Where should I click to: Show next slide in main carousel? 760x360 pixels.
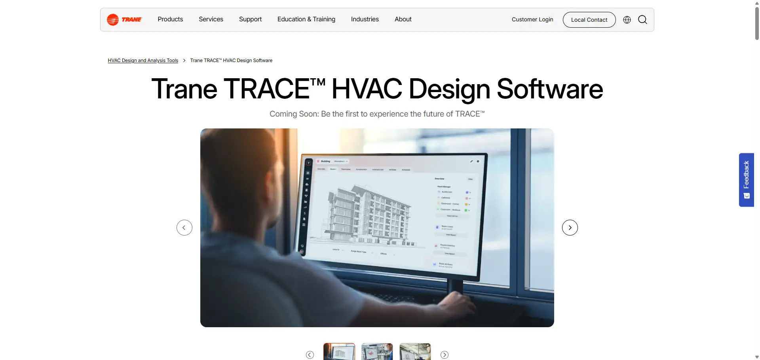coord(570,228)
